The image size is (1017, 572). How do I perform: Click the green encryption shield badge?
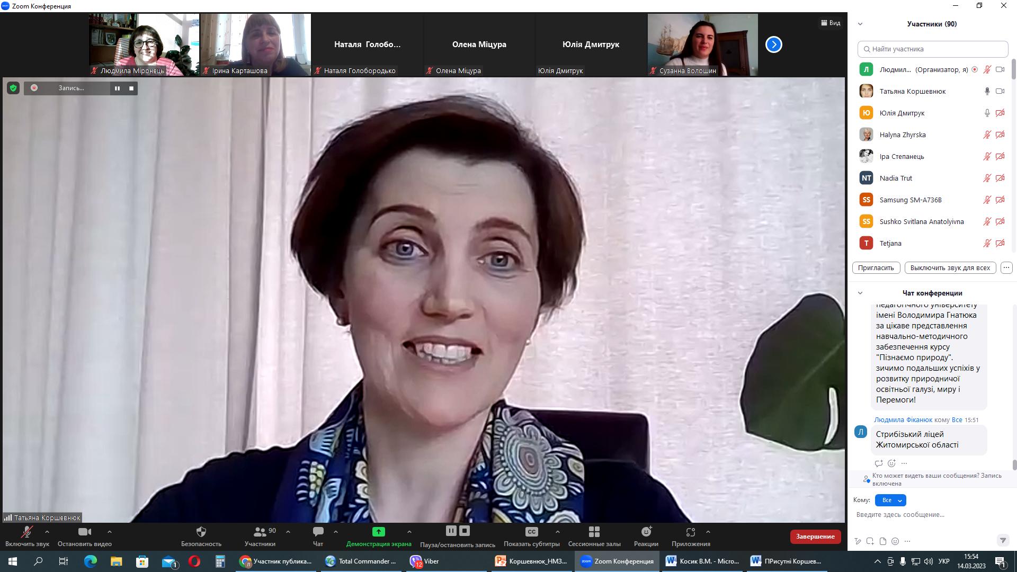click(x=13, y=88)
